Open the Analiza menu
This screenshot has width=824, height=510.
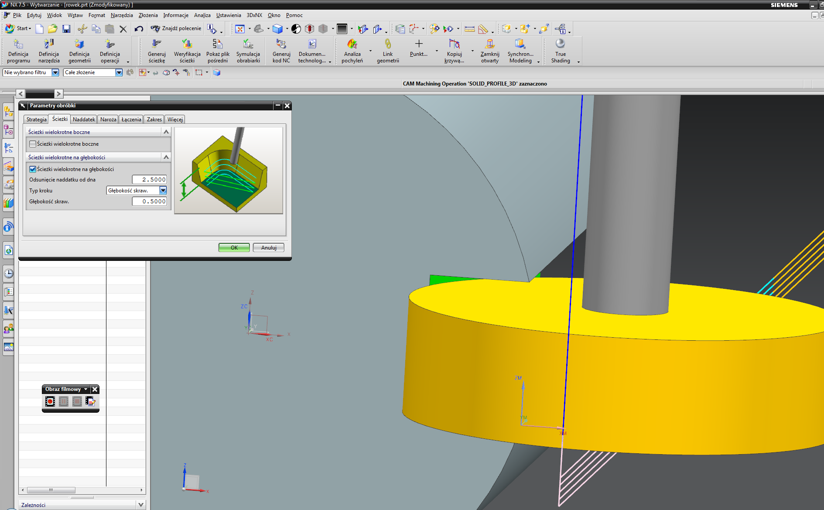coord(202,15)
